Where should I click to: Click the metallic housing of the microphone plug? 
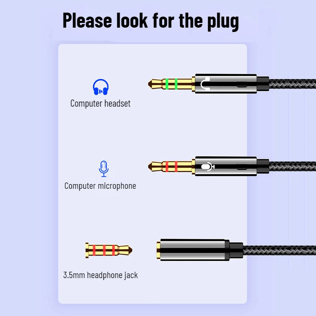[226, 166]
